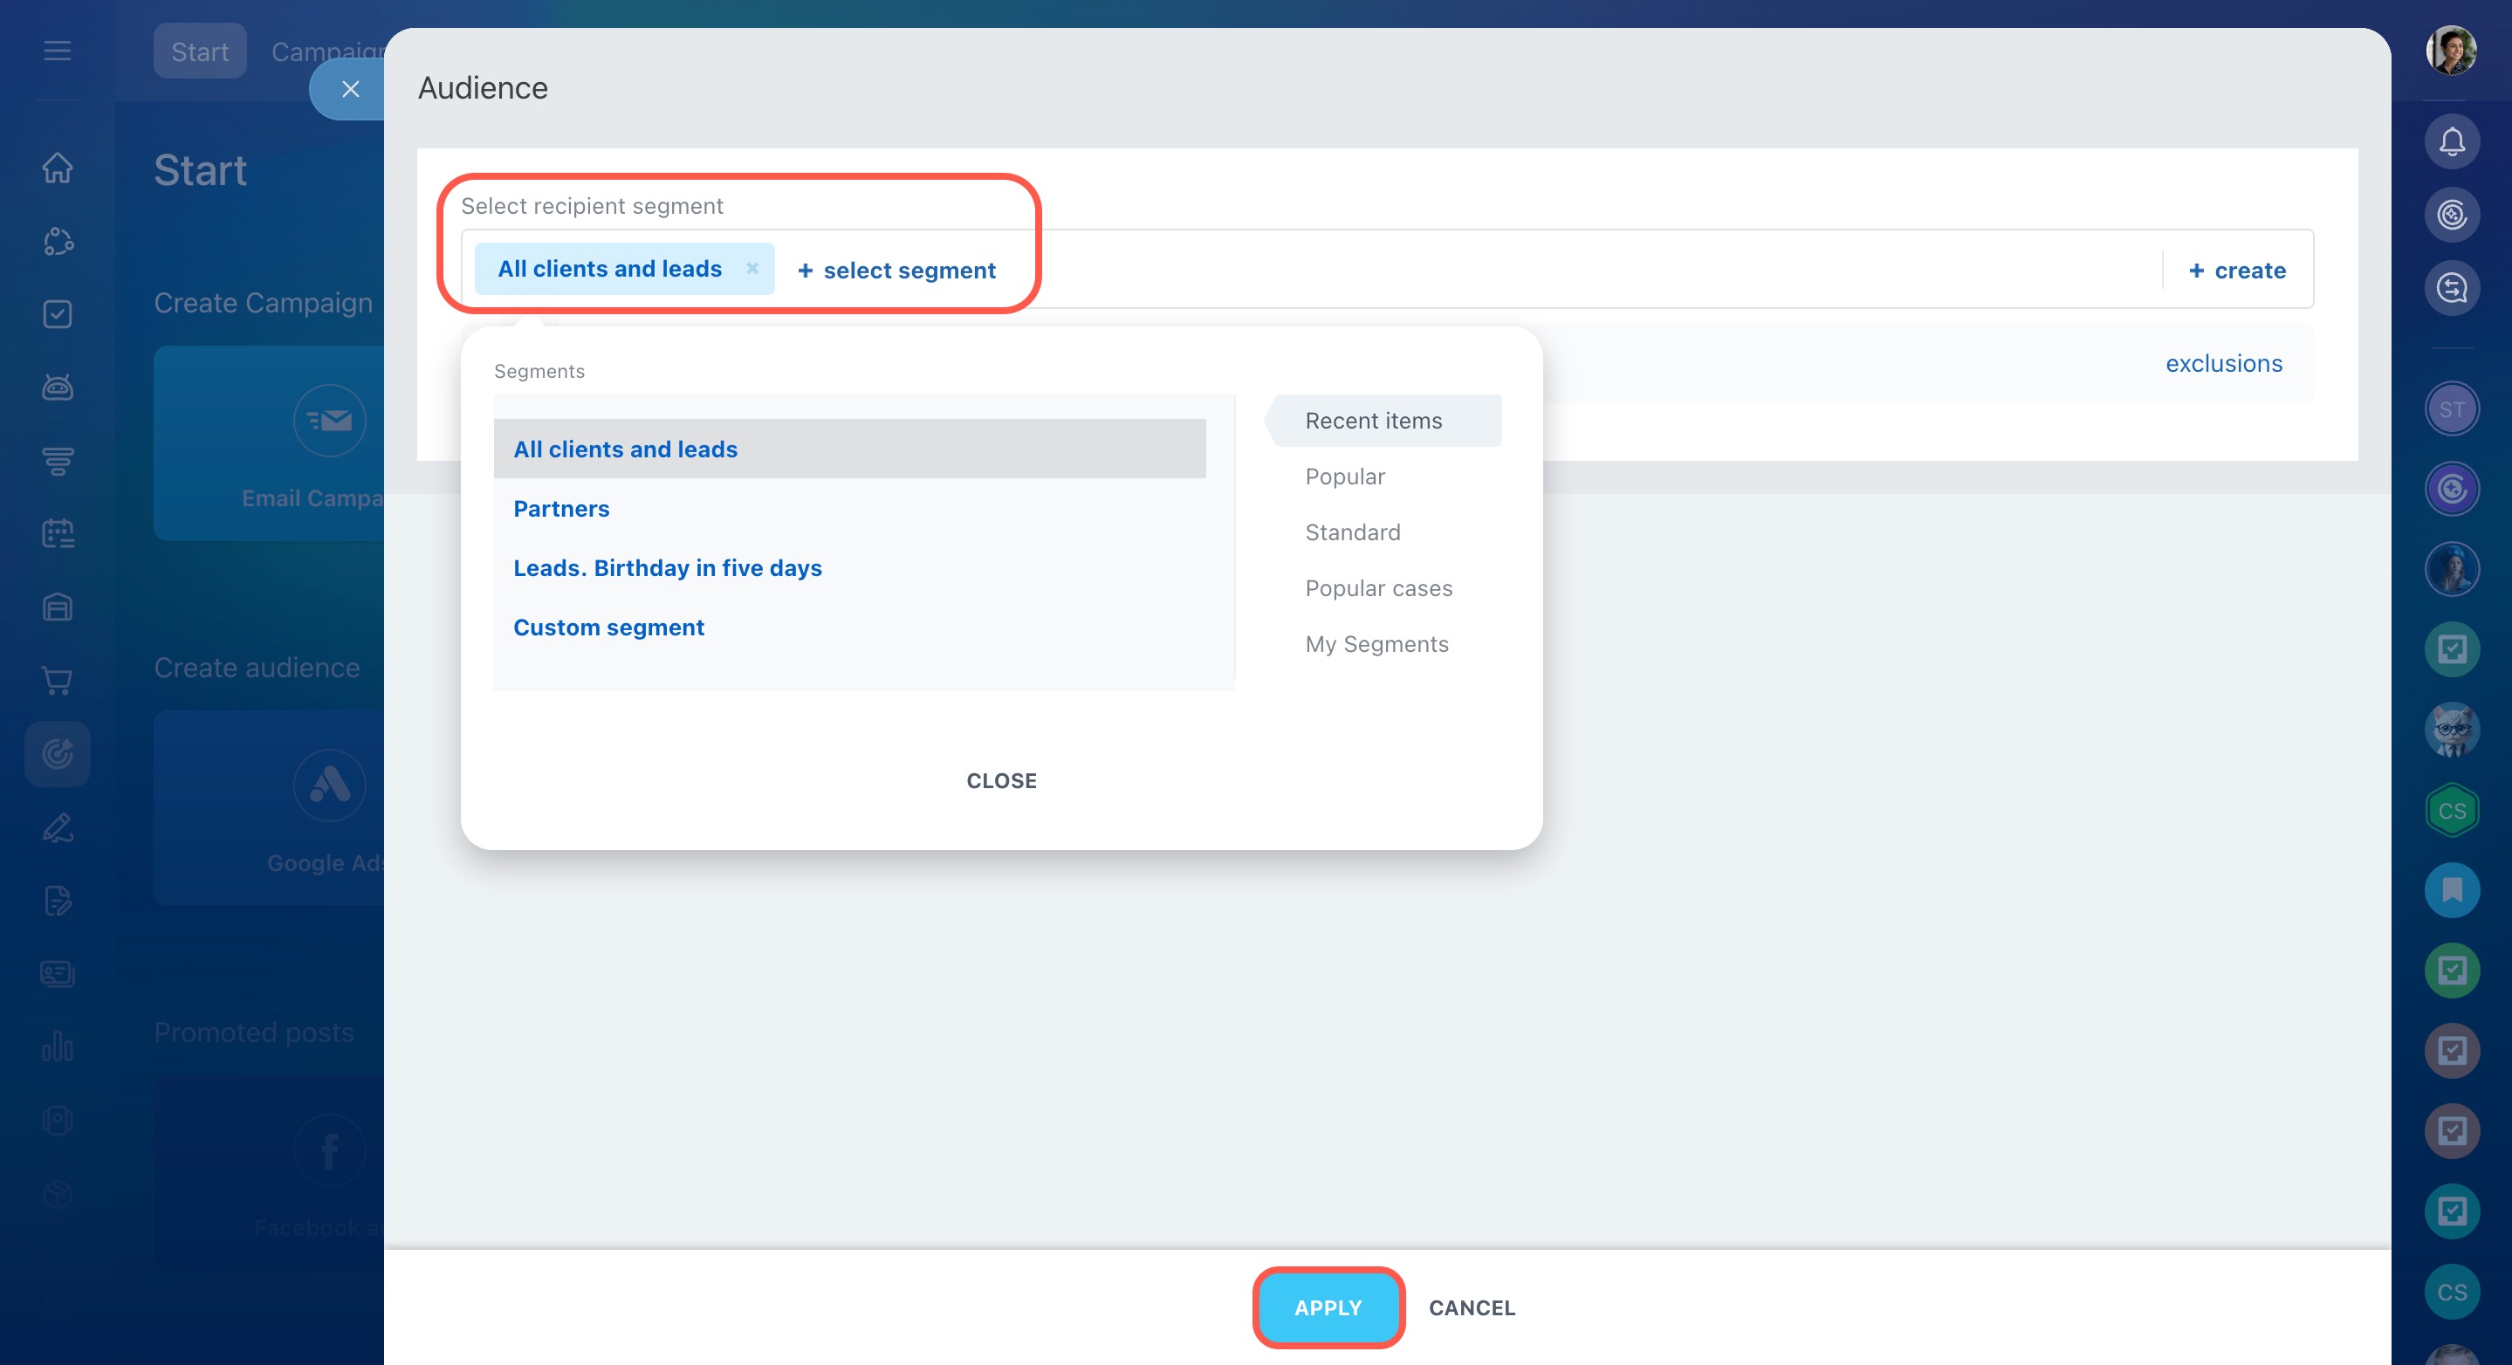Image resolution: width=2512 pixels, height=1365 pixels.
Task: Click create new segment link
Action: tap(2236, 270)
